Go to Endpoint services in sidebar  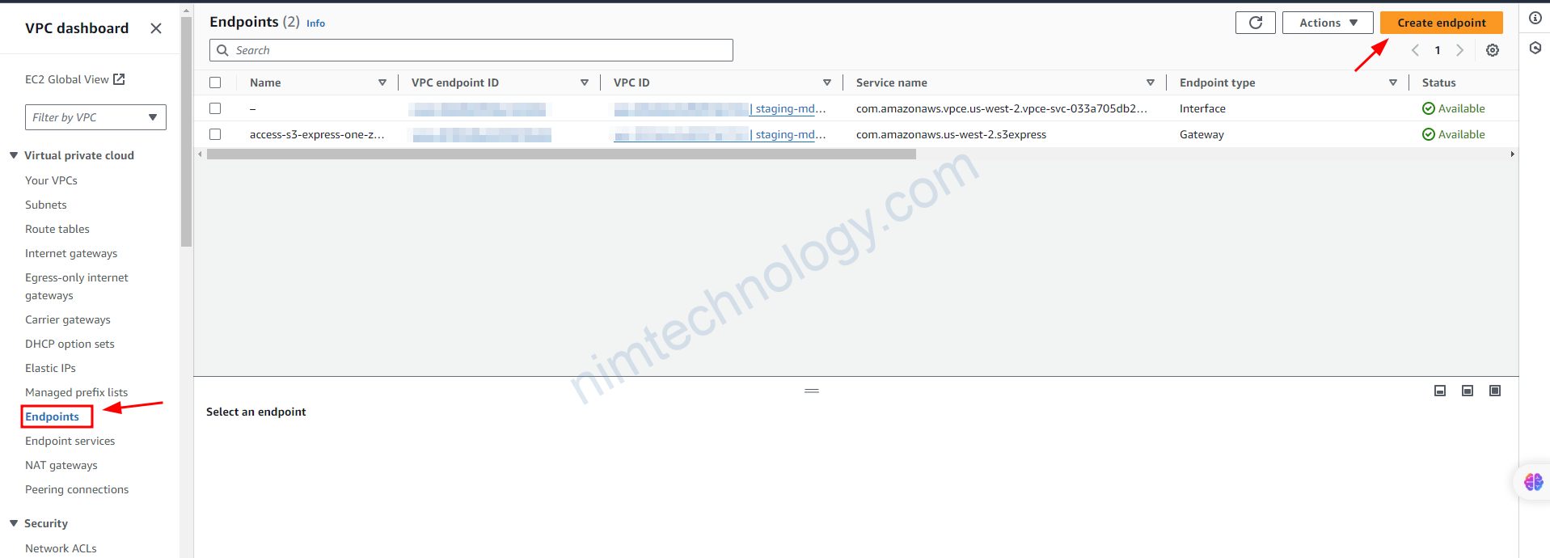[x=70, y=441]
